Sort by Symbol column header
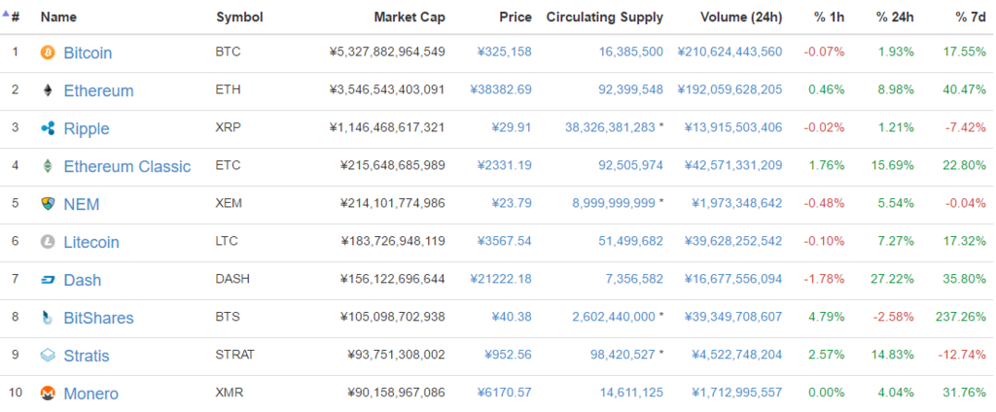This screenshot has width=996, height=412. coord(239,17)
